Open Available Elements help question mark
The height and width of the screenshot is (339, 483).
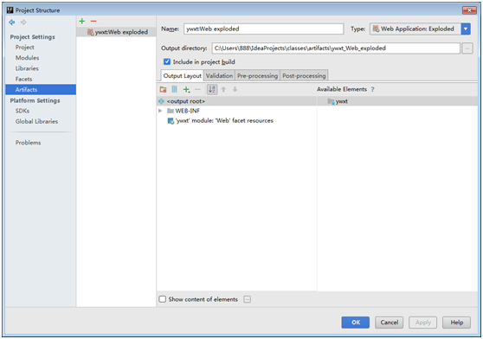point(373,89)
